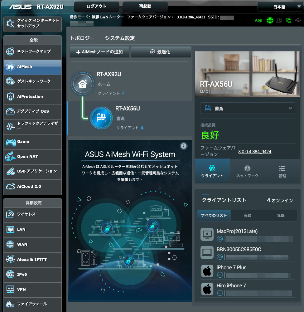304x312 pixels.
Task: Click the ログアウト button
Action: [x=96, y=6]
